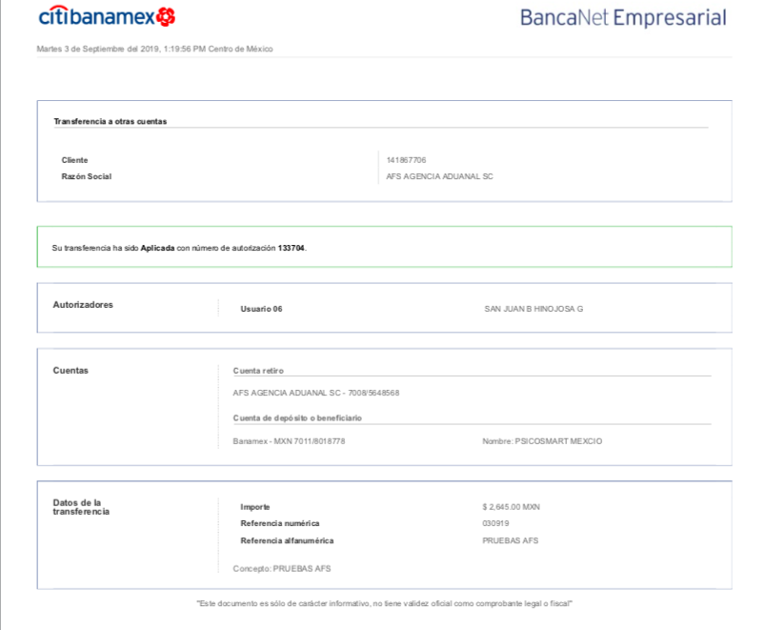The height and width of the screenshot is (630, 765).
Task: Select beneficiary 'Nombre: PSICOSMART MEXCIO'
Action: (542, 441)
